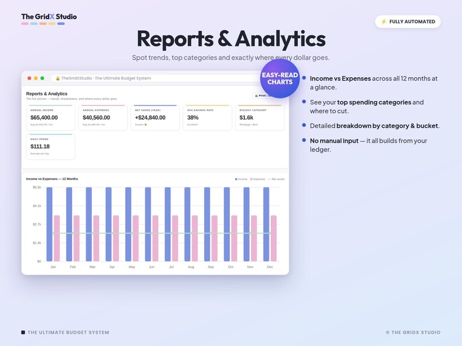Select the Daily Spend card
The height and width of the screenshot is (346, 462).
click(51, 147)
